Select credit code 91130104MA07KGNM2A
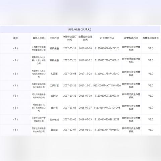 point(107,86)
